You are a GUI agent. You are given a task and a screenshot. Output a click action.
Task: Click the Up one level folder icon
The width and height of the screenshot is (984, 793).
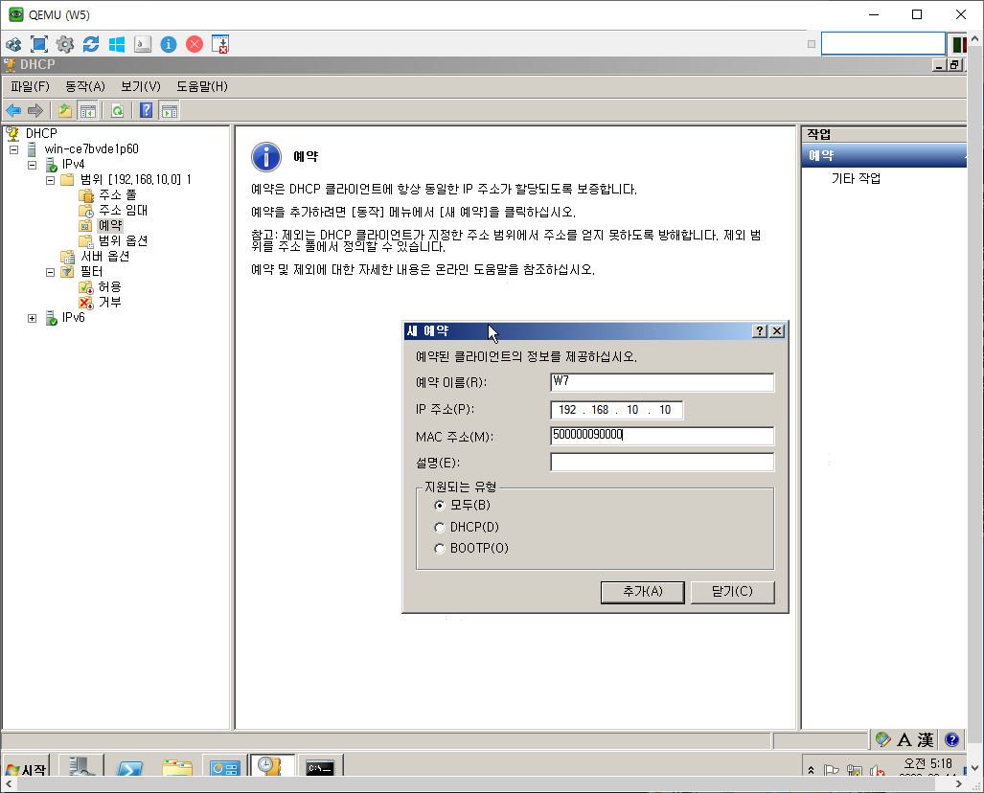click(65, 111)
